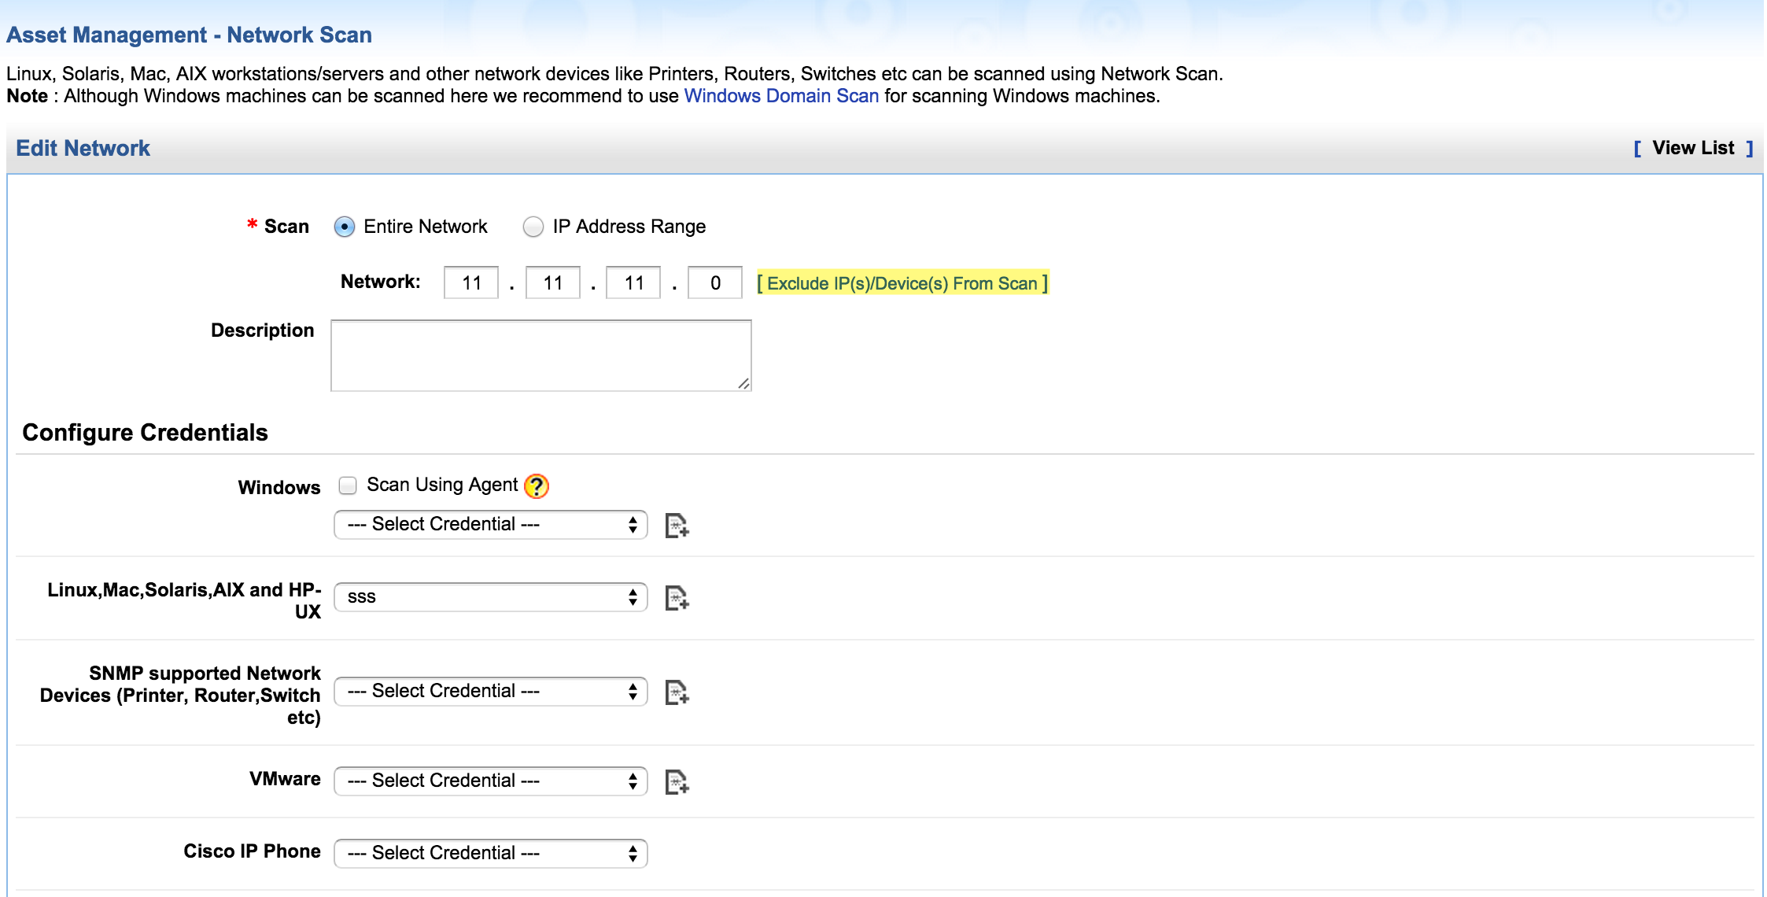Image resolution: width=1767 pixels, height=897 pixels.
Task: Select Entire Network radio button
Action: coord(345,227)
